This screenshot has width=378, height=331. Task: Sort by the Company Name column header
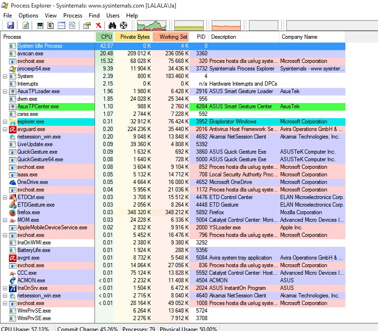click(312, 37)
